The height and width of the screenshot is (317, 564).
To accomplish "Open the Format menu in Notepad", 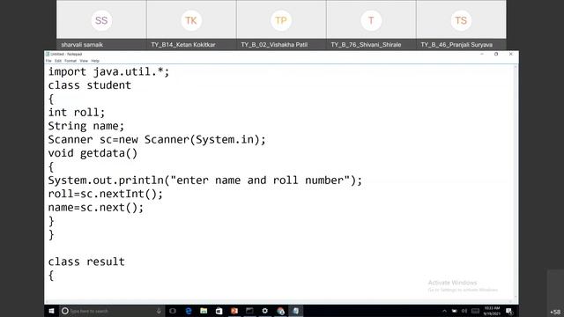I will tap(70, 61).
